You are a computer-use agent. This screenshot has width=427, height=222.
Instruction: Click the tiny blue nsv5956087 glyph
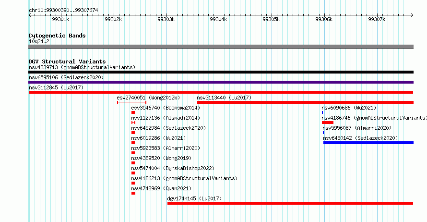pos(323,133)
